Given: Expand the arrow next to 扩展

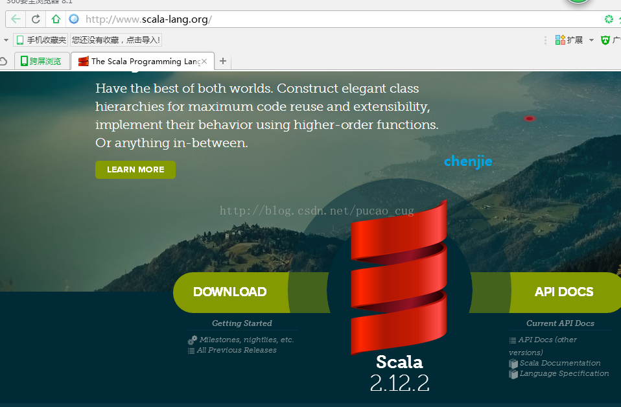Looking at the screenshot, I should click(591, 40).
